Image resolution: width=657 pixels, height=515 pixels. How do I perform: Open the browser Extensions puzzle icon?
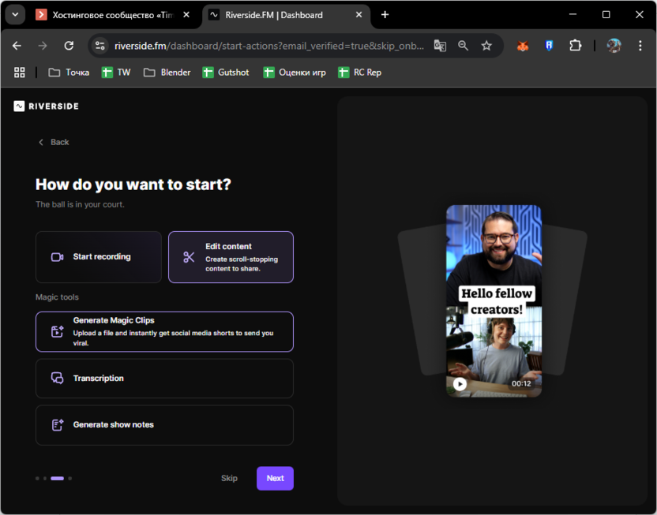575,46
